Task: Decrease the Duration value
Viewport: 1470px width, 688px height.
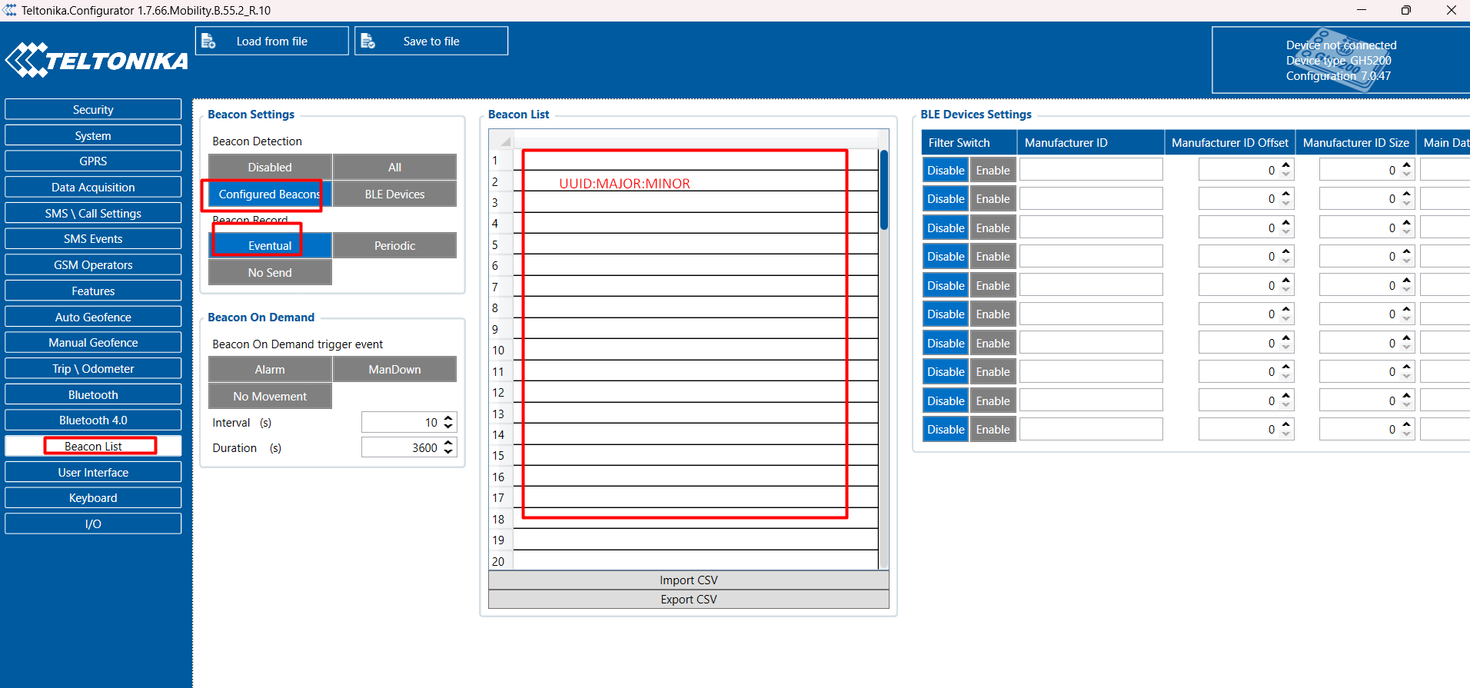Action: (449, 452)
